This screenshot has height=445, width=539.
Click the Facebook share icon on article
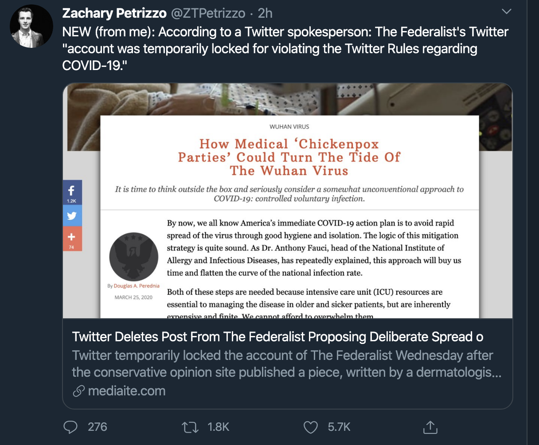click(72, 193)
